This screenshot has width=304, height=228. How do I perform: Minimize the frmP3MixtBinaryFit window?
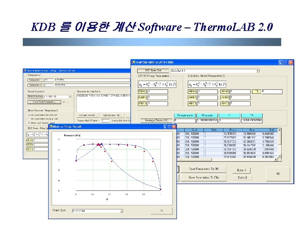(x=281, y=62)
